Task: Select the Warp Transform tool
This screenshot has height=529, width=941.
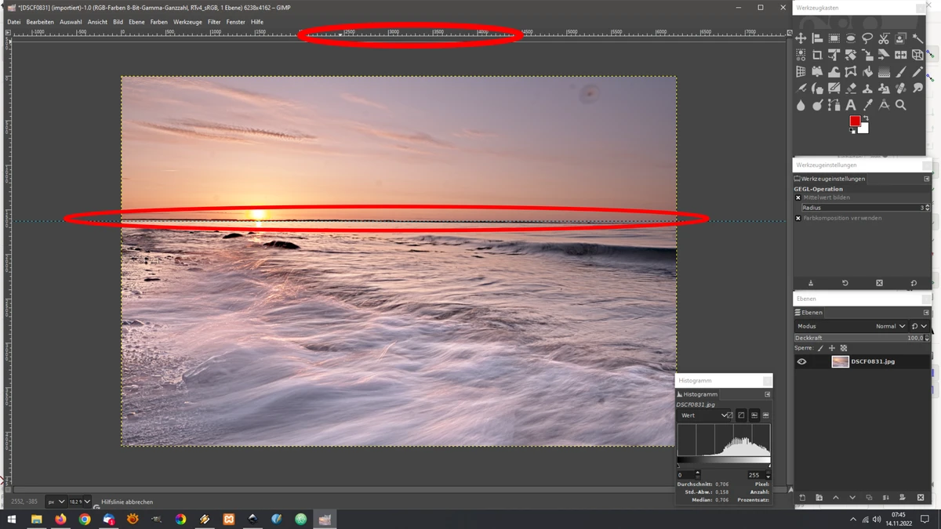Action: click(x=834, y=71)
